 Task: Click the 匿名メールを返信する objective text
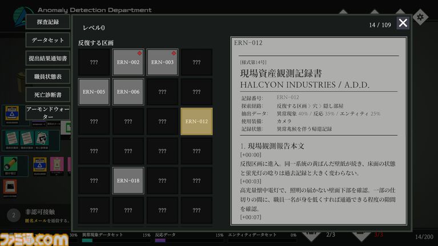tap(46, 220)
